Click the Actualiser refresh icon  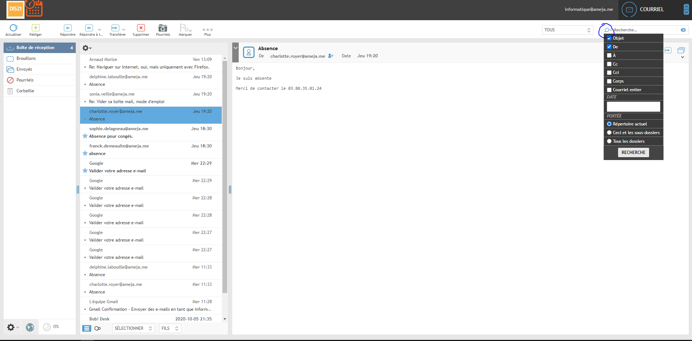pos(13,28)
